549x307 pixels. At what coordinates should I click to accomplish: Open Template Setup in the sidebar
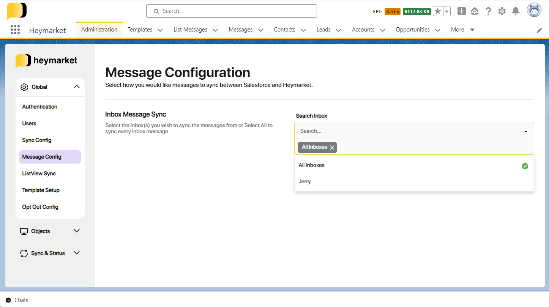coord(50,190)
